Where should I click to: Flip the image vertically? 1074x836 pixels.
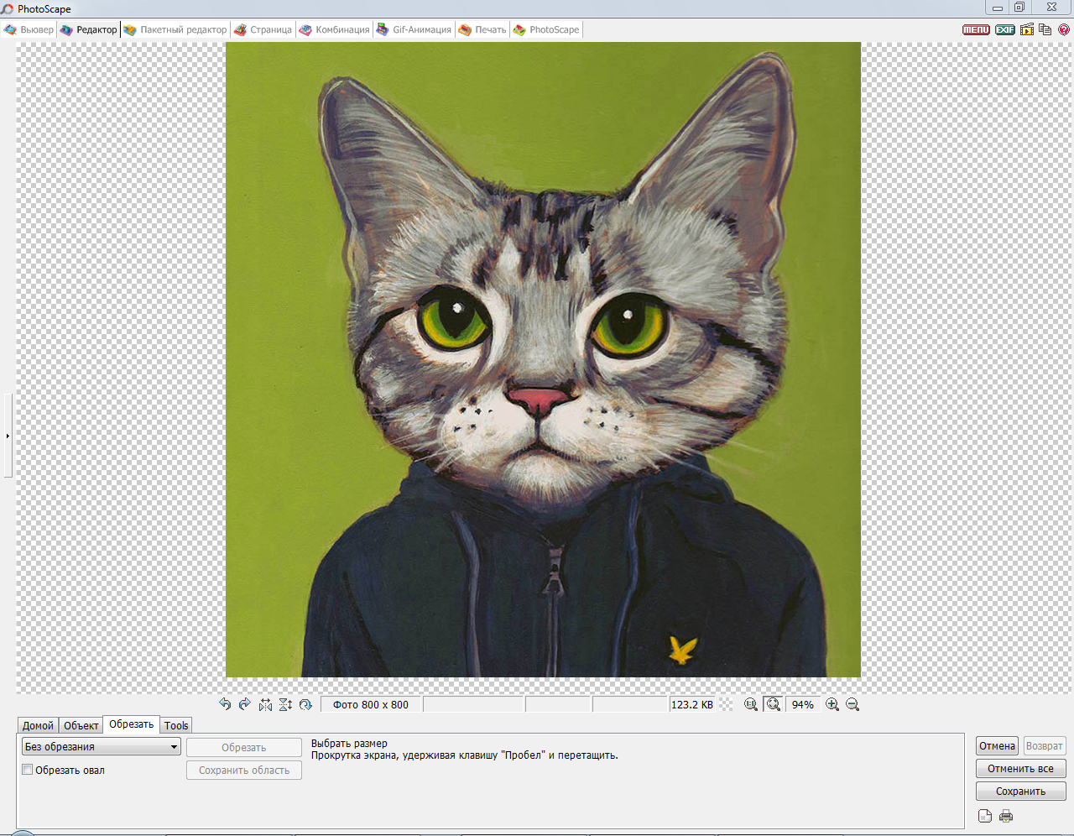[285, 704]
